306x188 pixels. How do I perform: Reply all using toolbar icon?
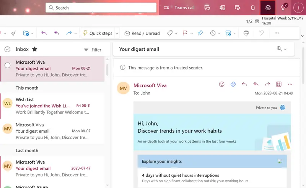click(x=56, y=33)
